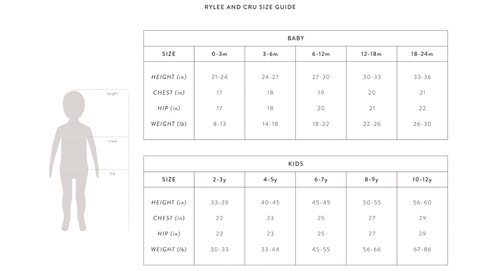Click the 10-12y size column header

[x=422, y=180]
